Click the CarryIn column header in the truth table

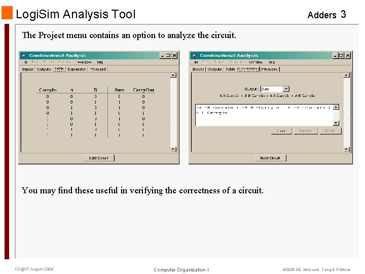click(48, 90)
